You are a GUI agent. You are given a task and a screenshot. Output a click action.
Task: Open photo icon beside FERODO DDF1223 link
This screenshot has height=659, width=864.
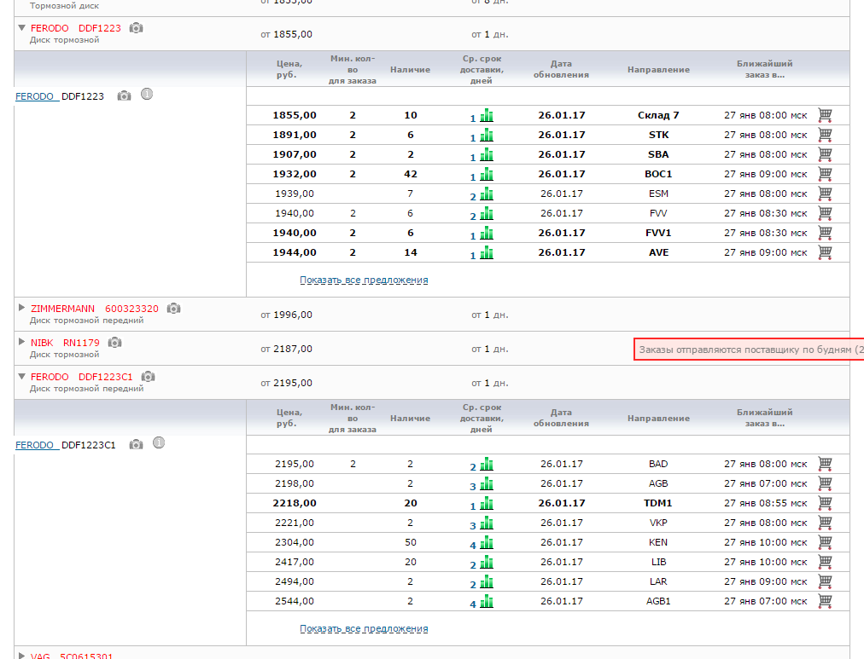click(x=124, y=96)
